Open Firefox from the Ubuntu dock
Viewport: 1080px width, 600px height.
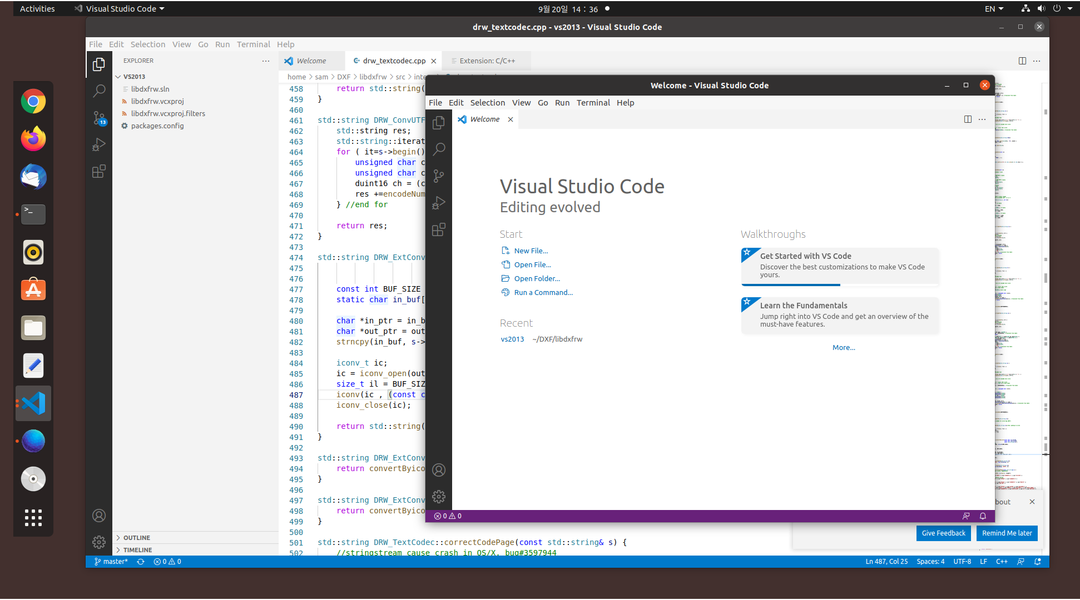(33, 139)
